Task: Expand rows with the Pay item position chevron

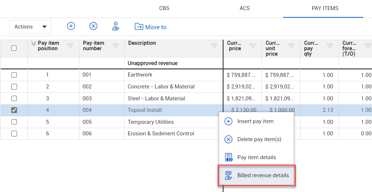Action: coord(34,43)
